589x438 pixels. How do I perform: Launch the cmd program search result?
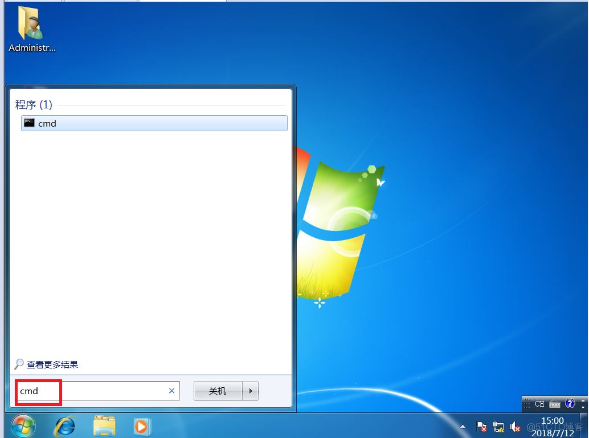click(154, 123)
